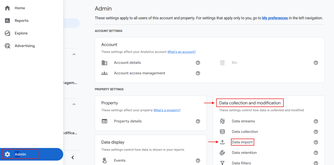
Task: Click the Home icon in sidebar
Action: 7,8
